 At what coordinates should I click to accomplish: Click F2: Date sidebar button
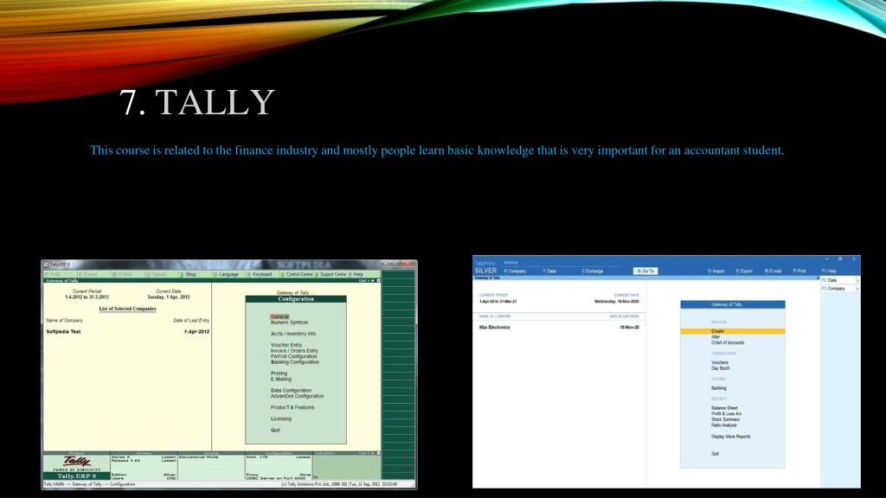click(839, 280)
